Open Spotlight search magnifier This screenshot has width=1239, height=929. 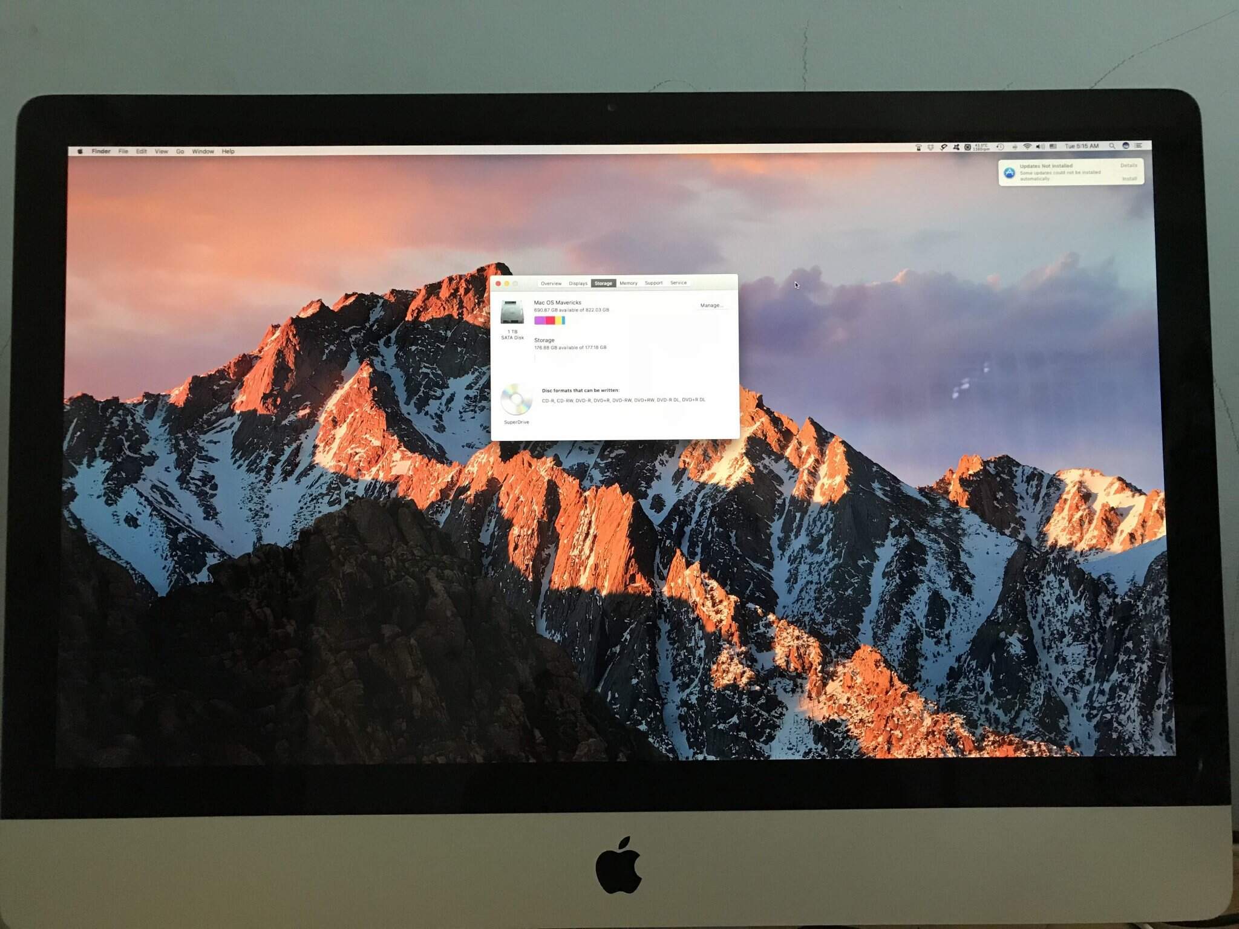tap(1112, 146)
